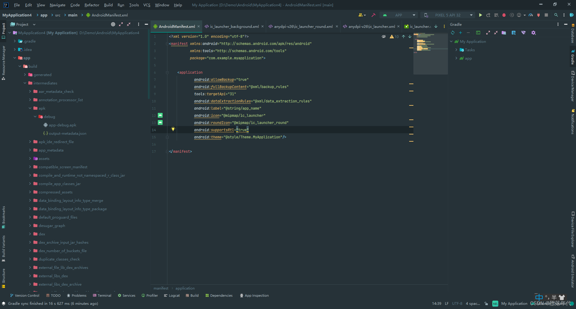
Task: Open the VCS menu
Action: coord(147,5)
